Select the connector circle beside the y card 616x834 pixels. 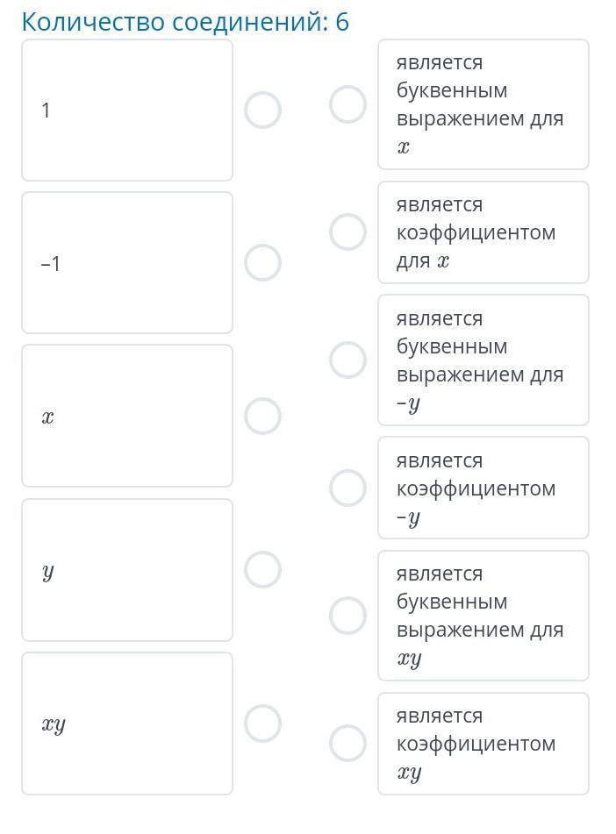point(262,570)
